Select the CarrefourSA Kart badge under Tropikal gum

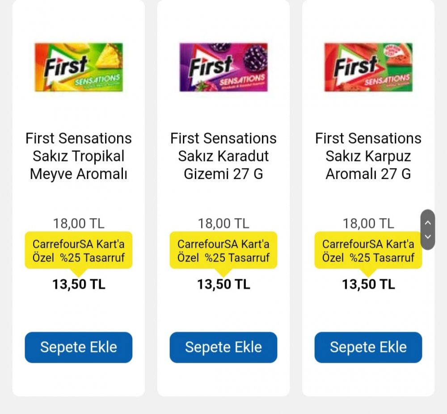coord(79,251)
